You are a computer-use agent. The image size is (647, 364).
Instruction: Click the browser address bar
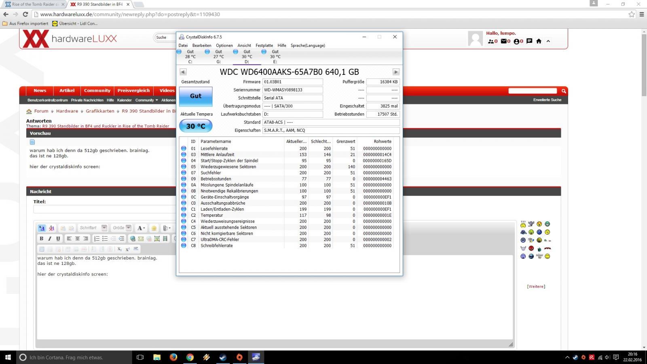[x=332, y=14]
